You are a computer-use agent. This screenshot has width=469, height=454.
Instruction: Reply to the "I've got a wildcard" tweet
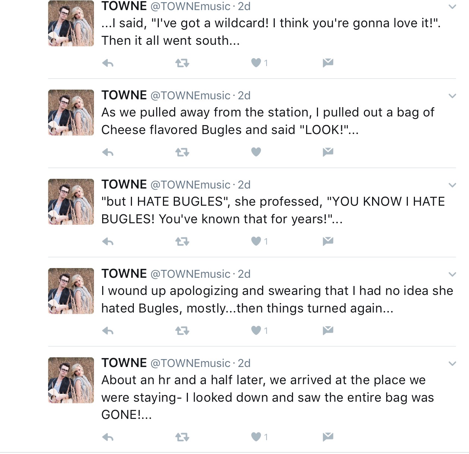coord(108,63)
